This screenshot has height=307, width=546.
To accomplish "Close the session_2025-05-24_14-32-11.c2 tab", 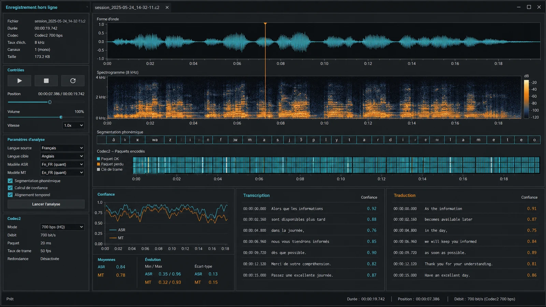I will tap(167, 8).
